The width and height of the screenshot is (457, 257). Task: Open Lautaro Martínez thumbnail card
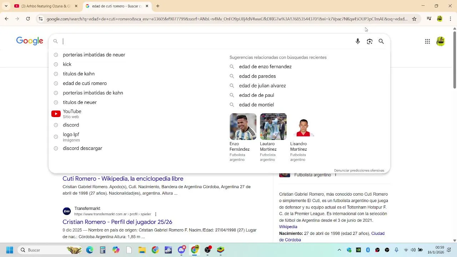click(x=273, y=137)
